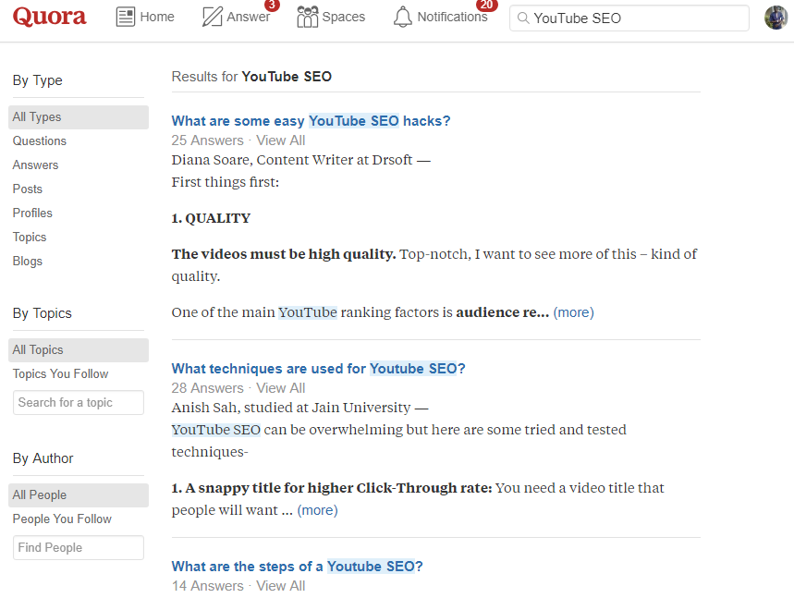Select People You Follow filter
Image resolution: width=794 pixels, height=598 pixels.
(x=62, y=519)
